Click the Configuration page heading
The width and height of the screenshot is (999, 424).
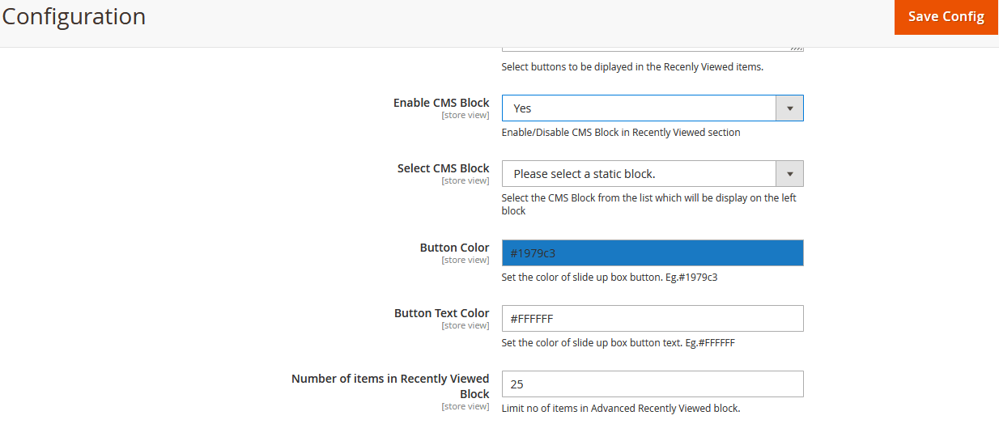[x=74, y=16]
